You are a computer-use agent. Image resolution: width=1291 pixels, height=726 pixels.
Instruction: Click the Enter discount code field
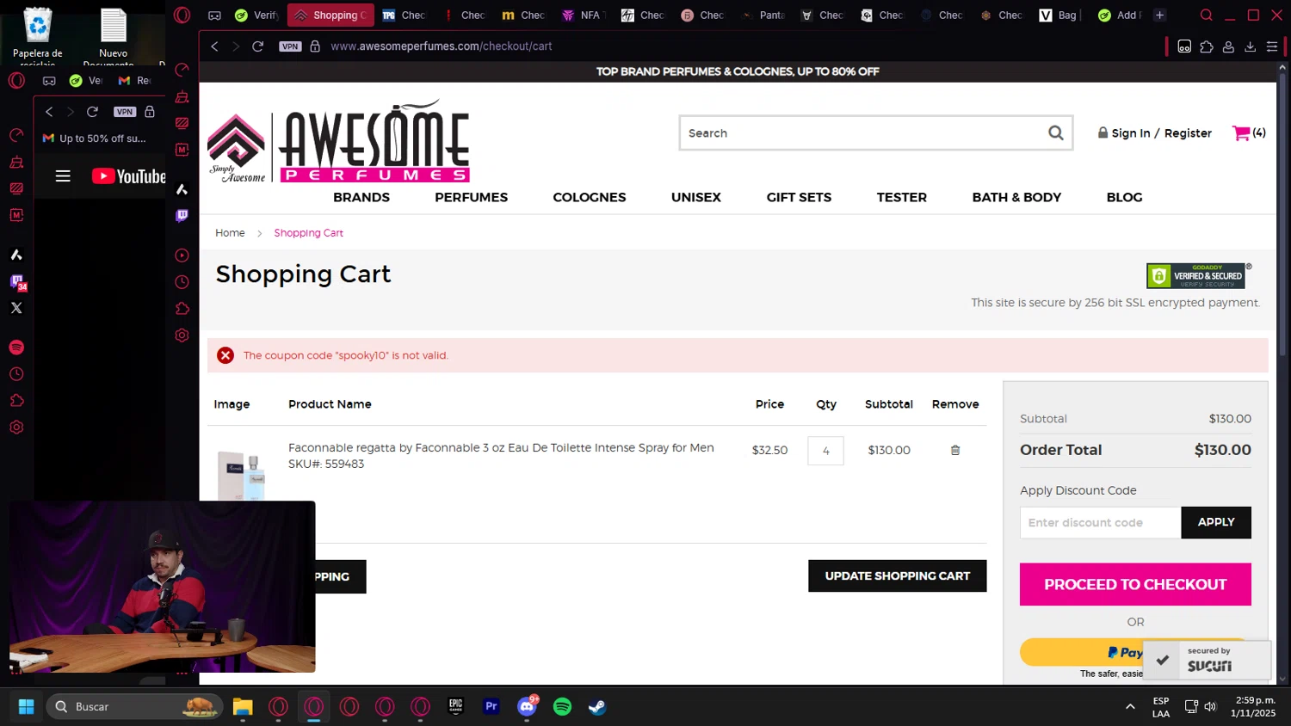pyautogui.click(x=1100, y=522)
